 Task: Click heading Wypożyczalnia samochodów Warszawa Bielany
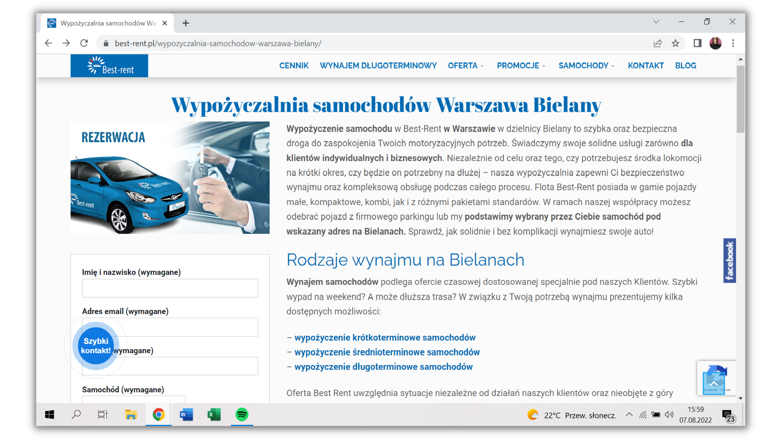point(386,105)
